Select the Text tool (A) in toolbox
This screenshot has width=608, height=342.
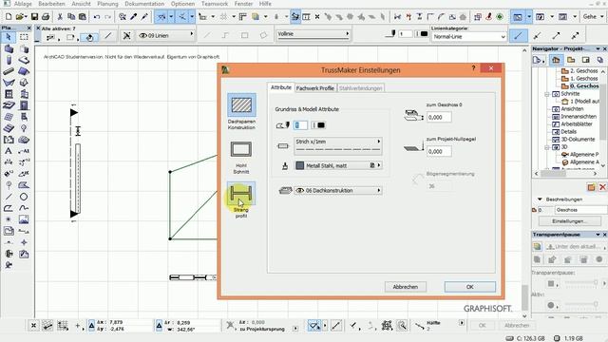(x=9, y=151)
